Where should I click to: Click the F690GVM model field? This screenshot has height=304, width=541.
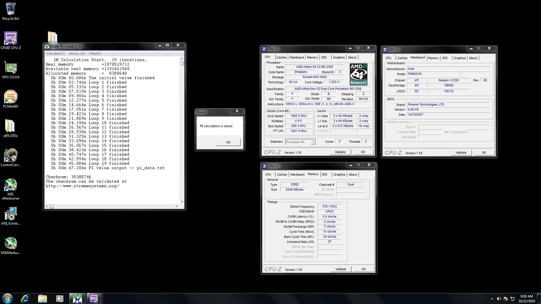[x=433, y=74]
